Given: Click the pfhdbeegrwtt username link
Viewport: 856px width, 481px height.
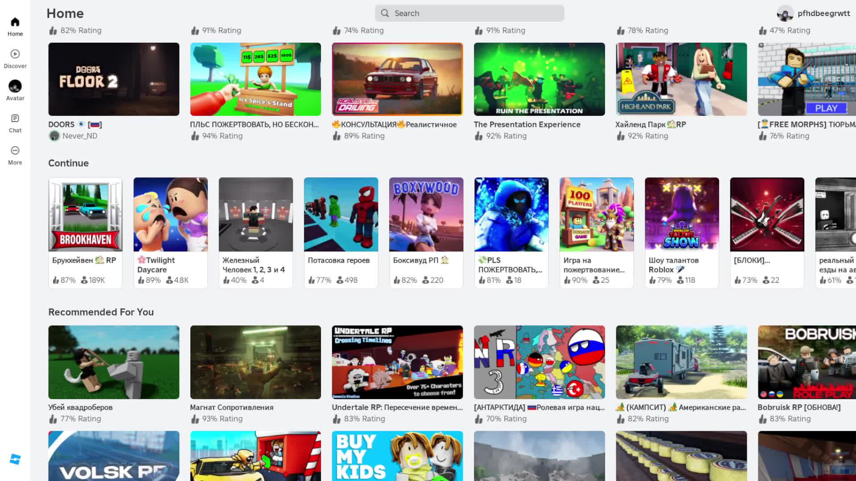Looking at the screenshot, I should pos(823,13).
